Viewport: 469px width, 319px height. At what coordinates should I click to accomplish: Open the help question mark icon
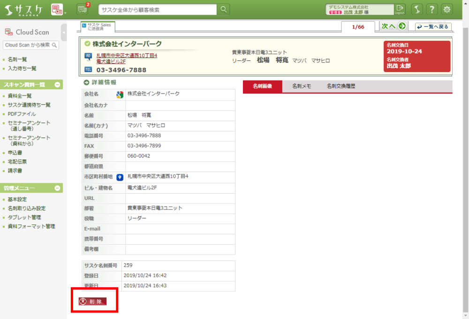point(432,9)
